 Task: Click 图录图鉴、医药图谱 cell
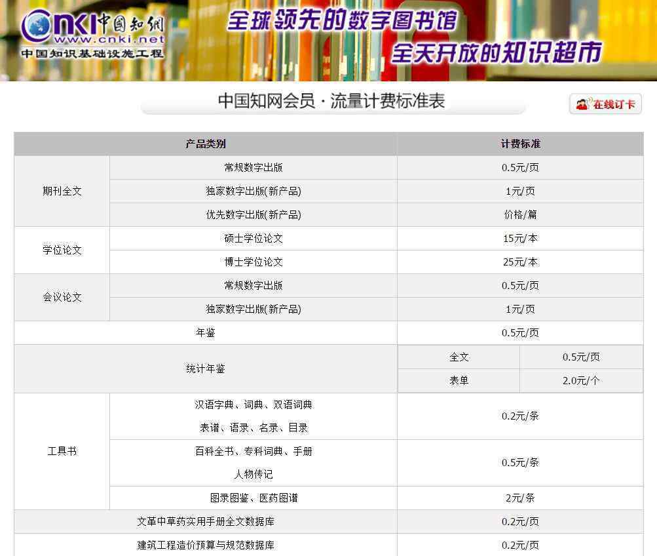(x=253, y=498)
